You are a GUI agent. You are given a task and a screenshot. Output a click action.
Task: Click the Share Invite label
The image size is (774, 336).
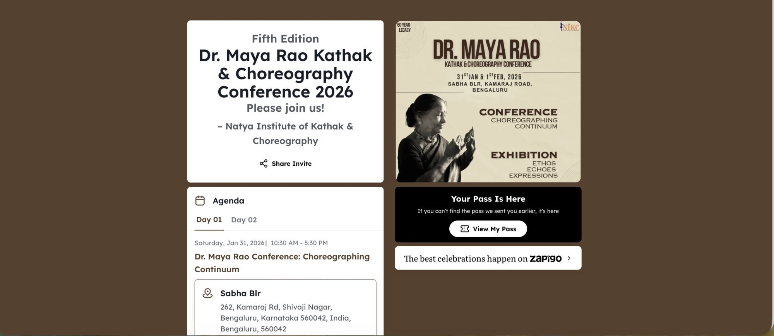coord(291,164)
